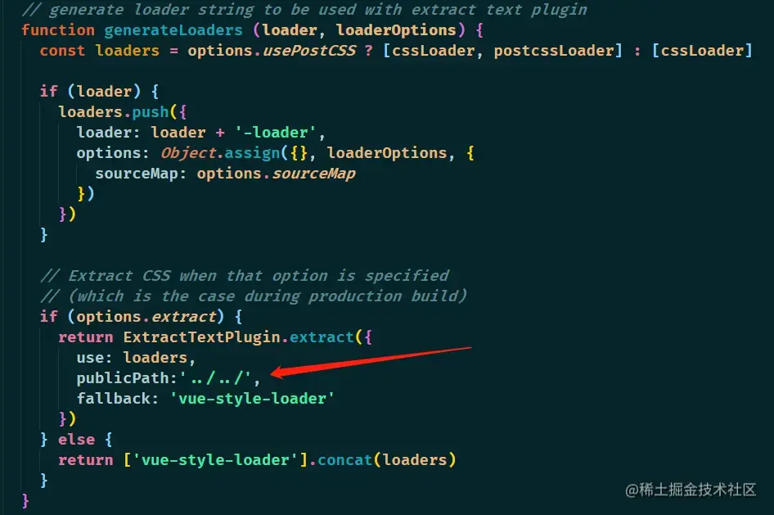This screenshot has height=515, width=774.
Task: Click the red arrow annotation
Action: coord(371,362)
